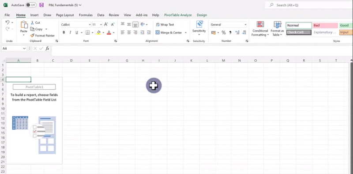Align text left

(x=123, y=33)
